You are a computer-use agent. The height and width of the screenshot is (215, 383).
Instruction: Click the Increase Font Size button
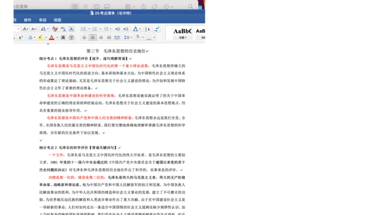[x=25, y=29]
